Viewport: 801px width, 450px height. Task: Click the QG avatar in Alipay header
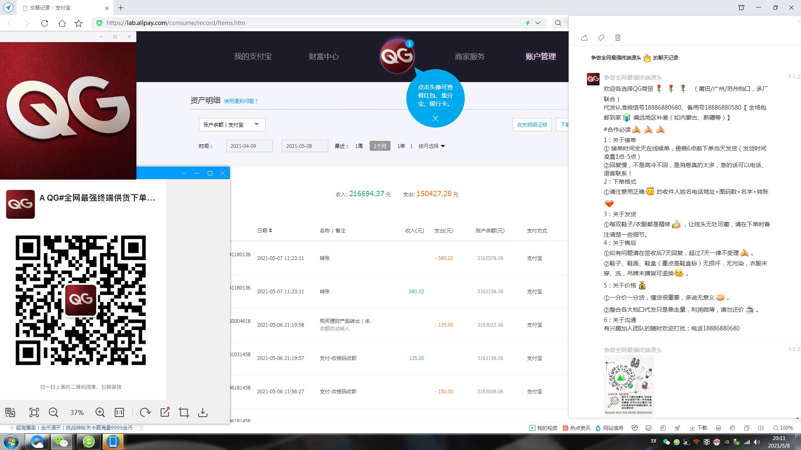tap(397, 56)
